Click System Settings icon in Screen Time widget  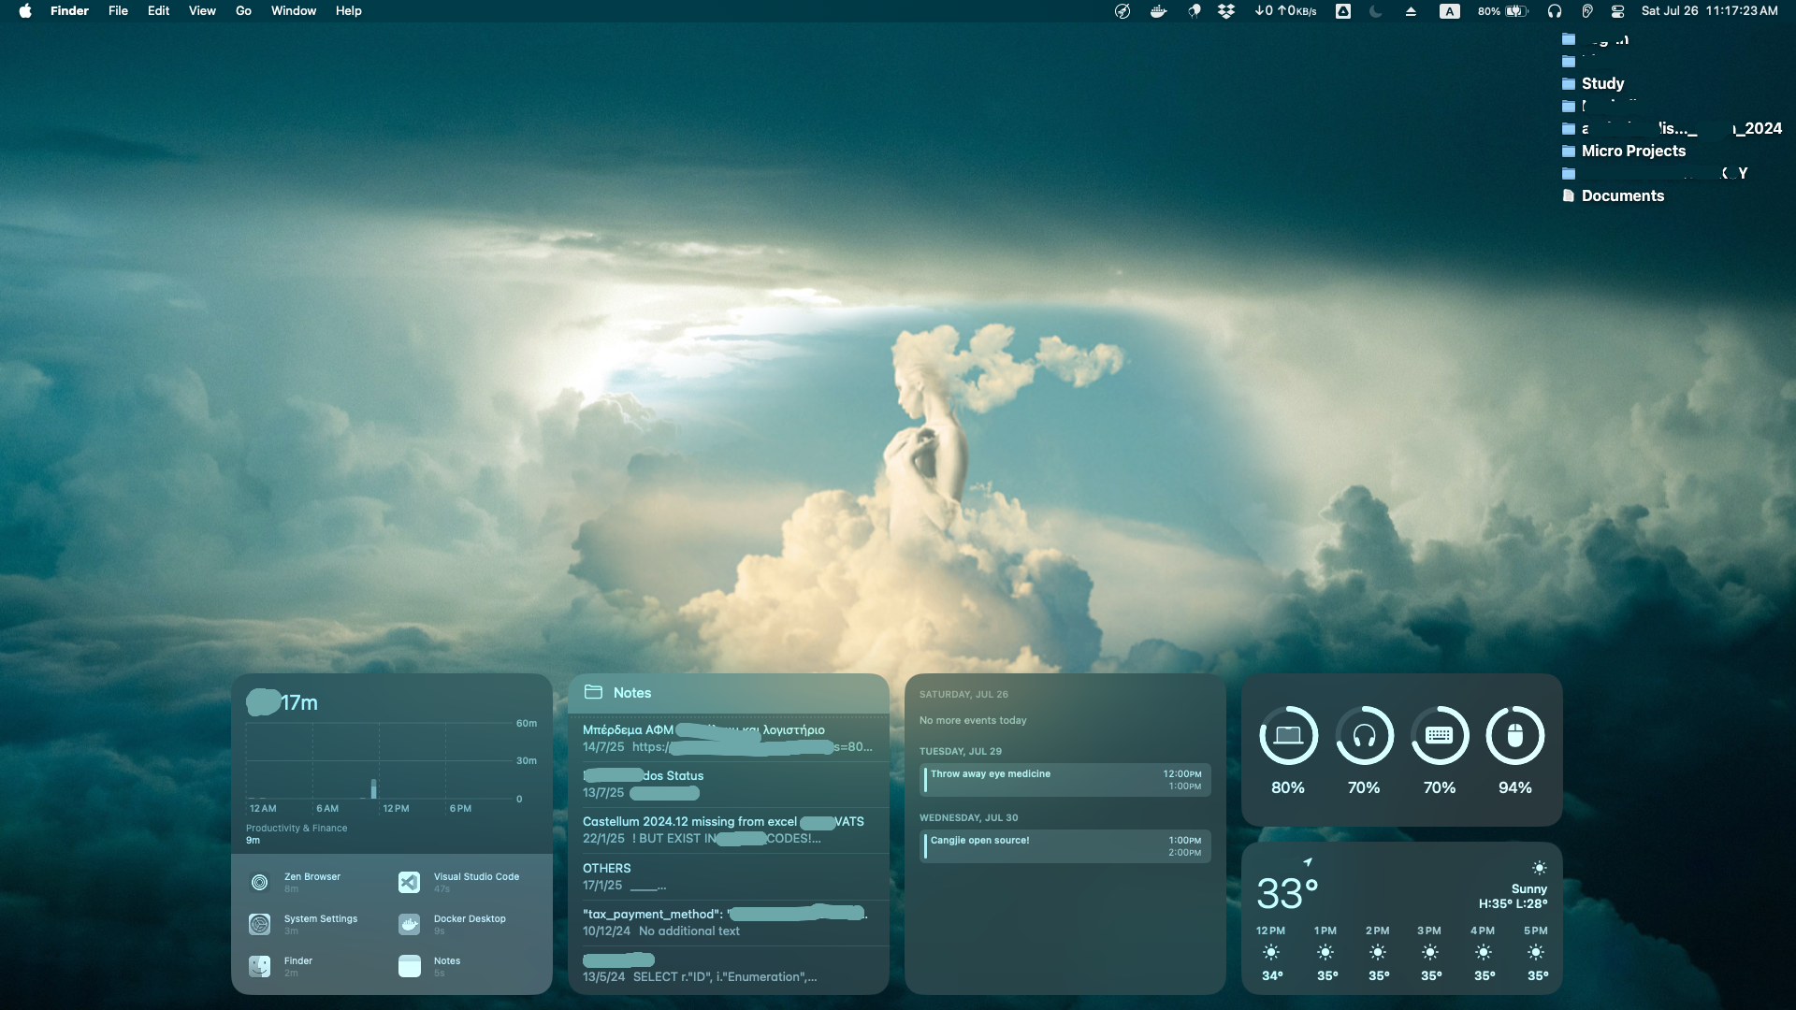pos(260,924)
